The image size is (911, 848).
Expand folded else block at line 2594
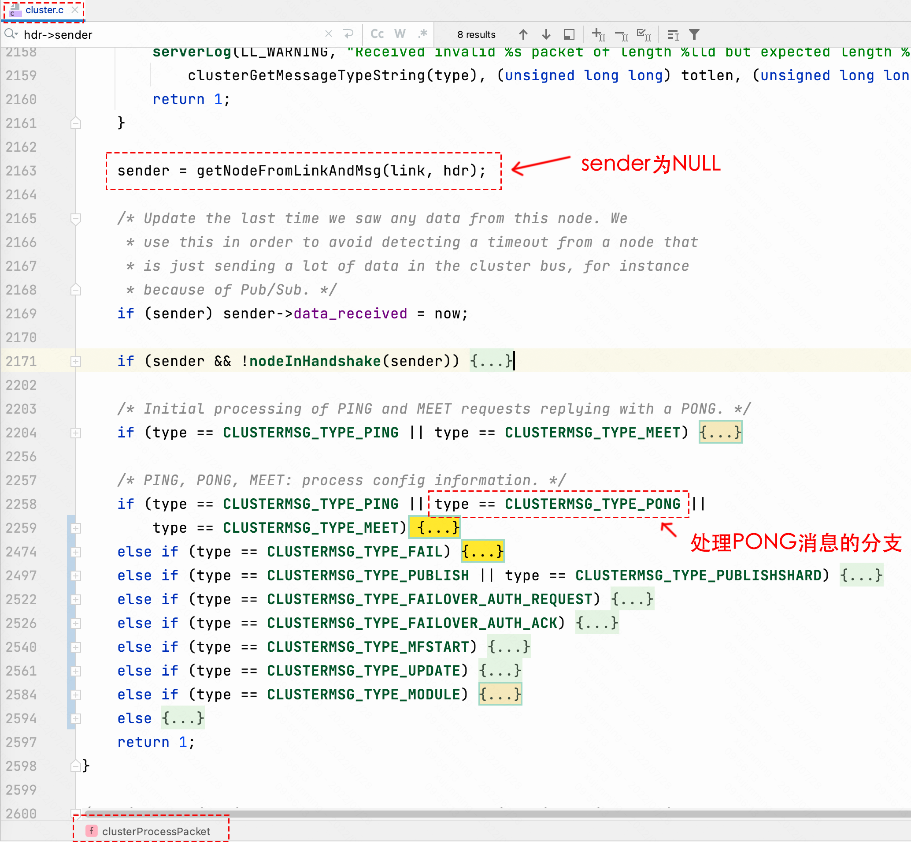click(x=76, y=719)
